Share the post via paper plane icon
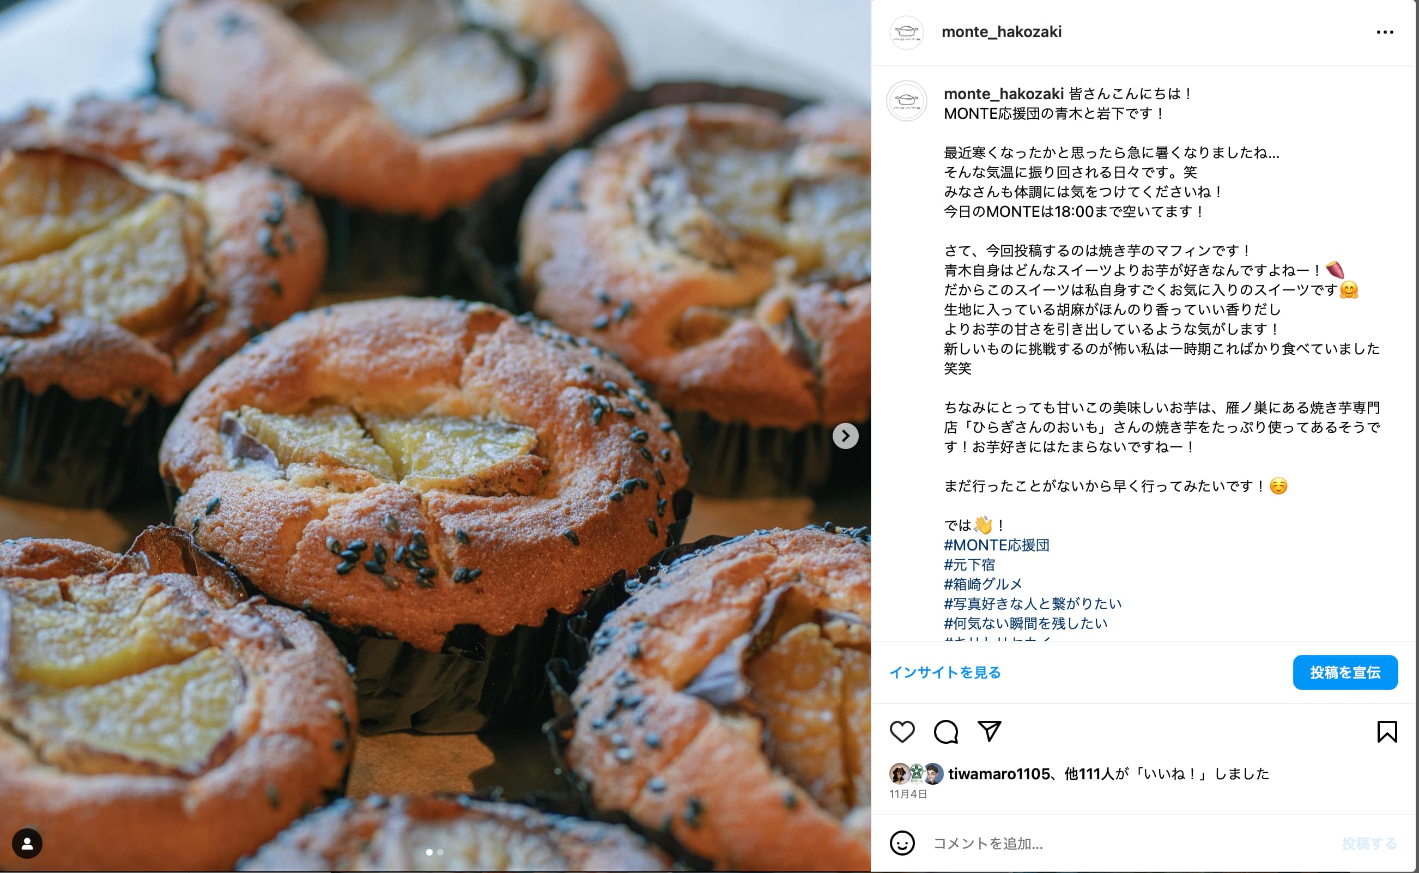 [989, 731]
